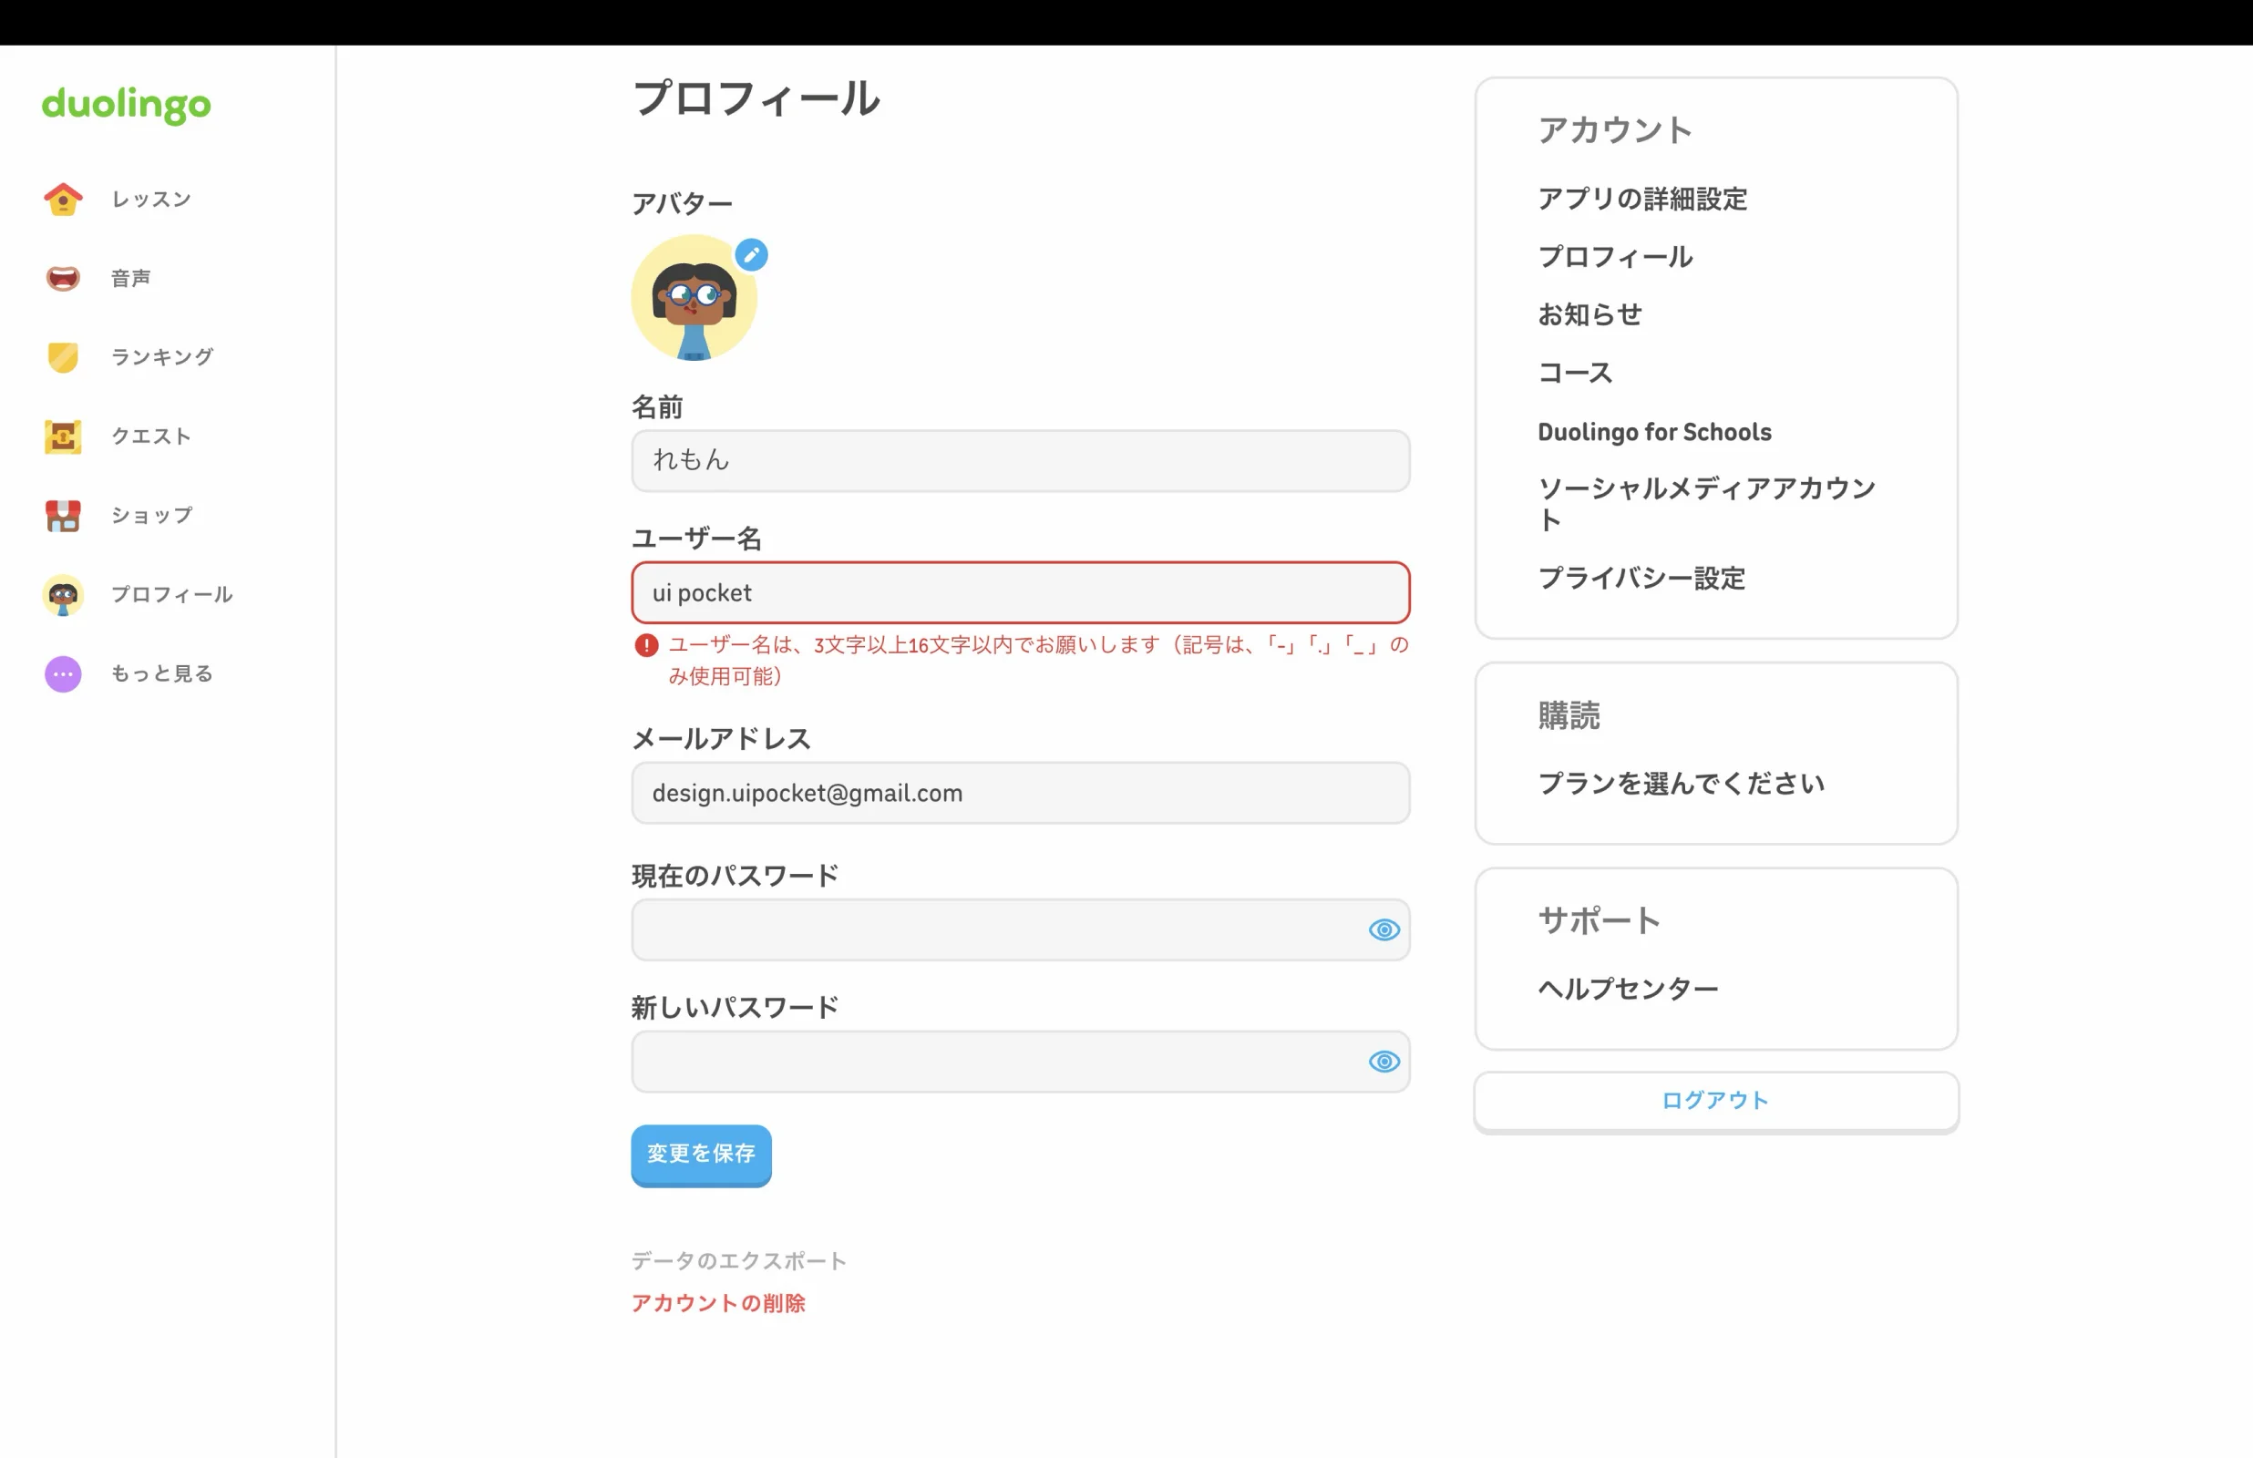The height and width of the screenshot is (1458, 2253).
Task: Open the sidebar プロフィール avatar icon
Action: pyautogui.click(x=64, y=594)
